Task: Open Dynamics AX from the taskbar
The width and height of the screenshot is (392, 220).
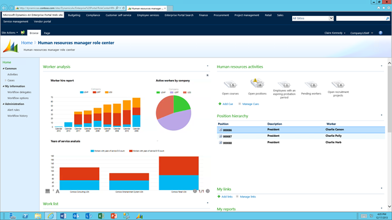Action: [x=139, y=216]
